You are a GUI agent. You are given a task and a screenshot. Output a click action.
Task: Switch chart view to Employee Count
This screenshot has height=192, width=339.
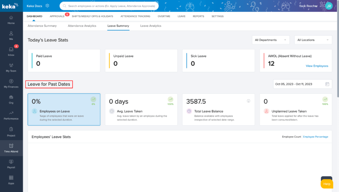[x=291, y=136]
